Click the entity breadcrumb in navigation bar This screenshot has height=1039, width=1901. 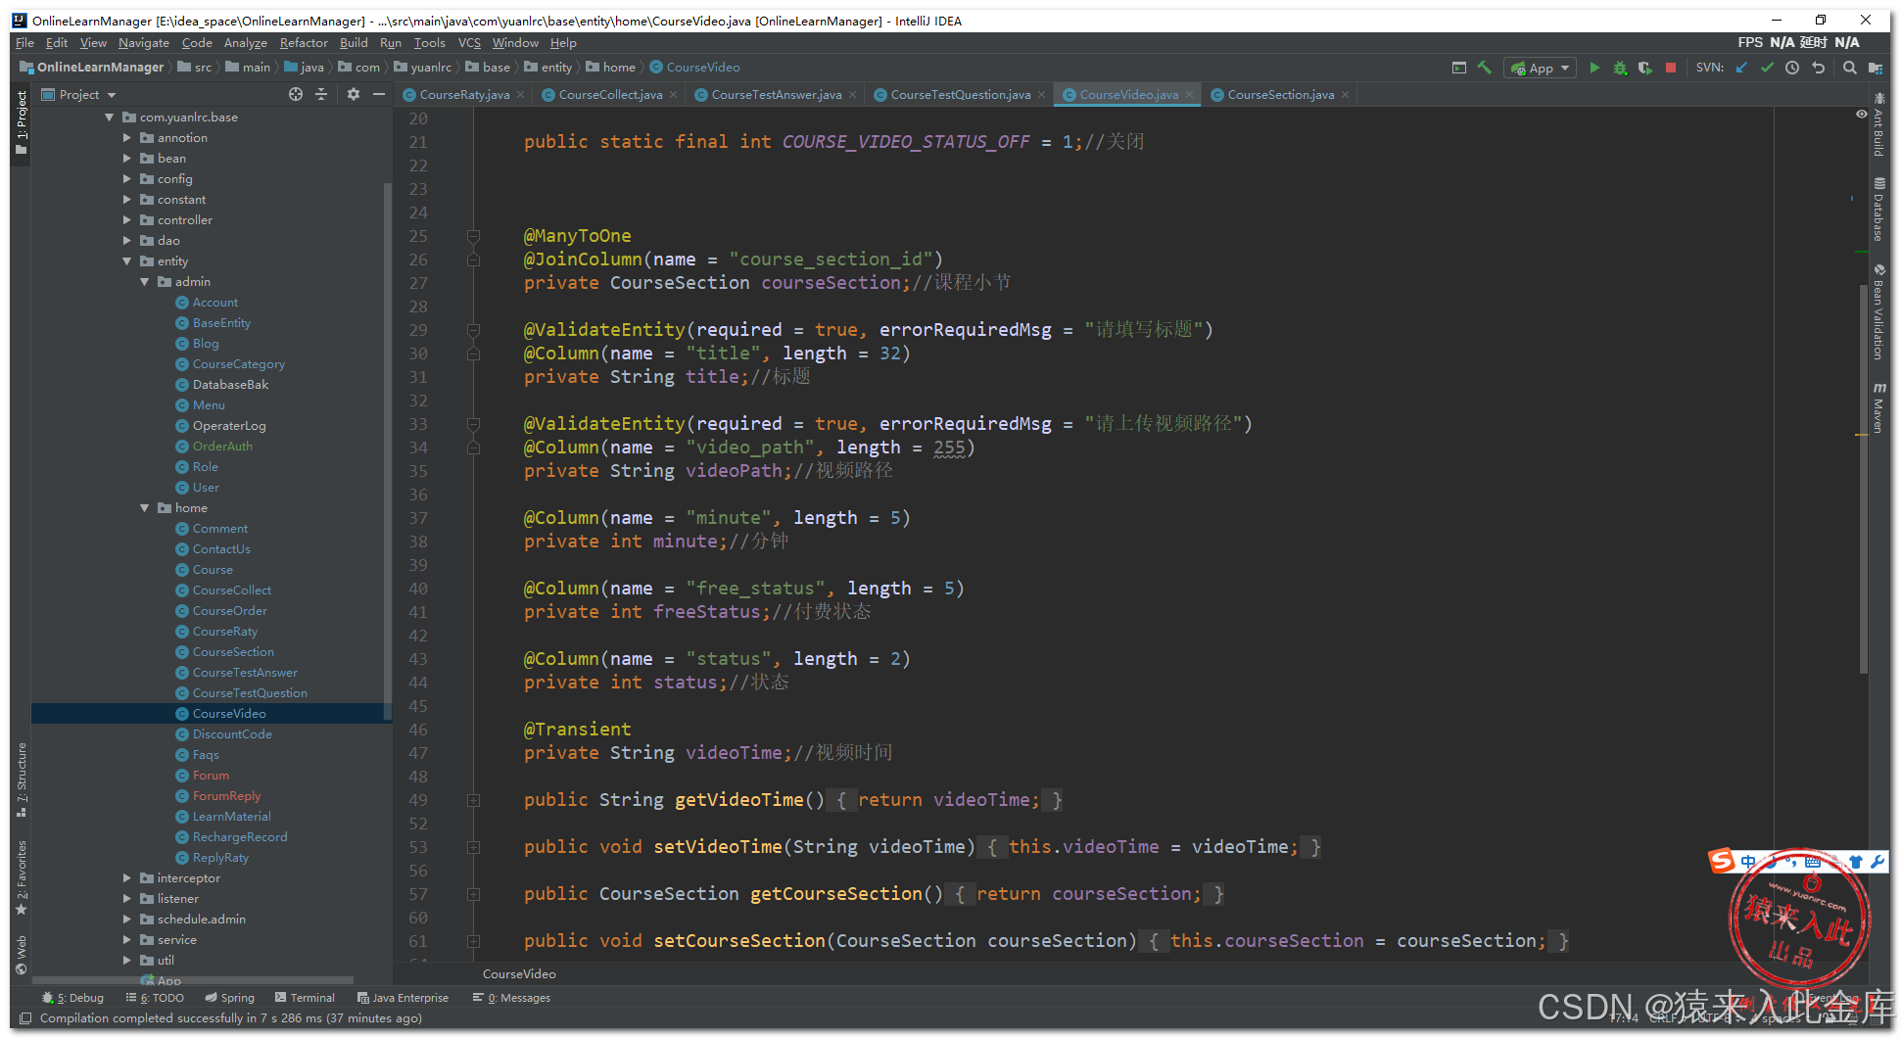(x=548, y=68)
